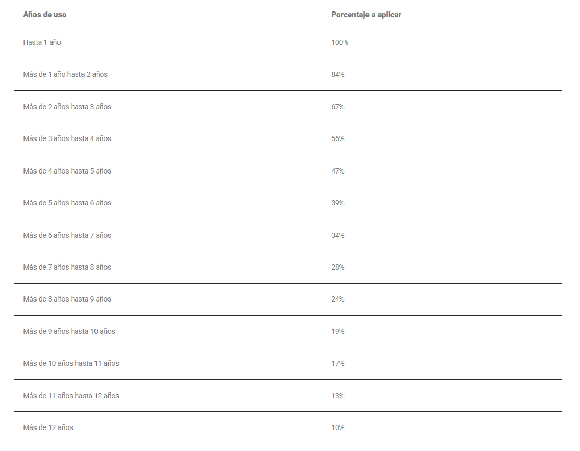Click the 13% percentage value
This screenshot has width=580, height=451.
(337, 396)
